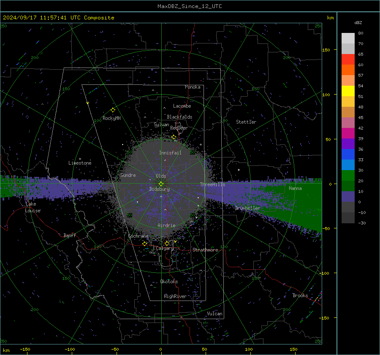380x355 pixels.
Task: Click the asterisk marker above Limestone
Action: click(80, 159)
